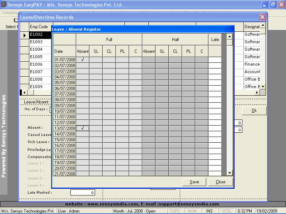Click the Late column header
Image resolution: width=286 pixels, height=214 pixels.
215,40
